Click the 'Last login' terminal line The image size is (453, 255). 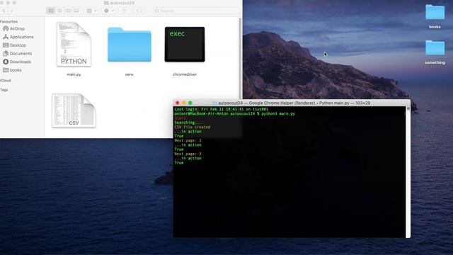pos(222,109)
